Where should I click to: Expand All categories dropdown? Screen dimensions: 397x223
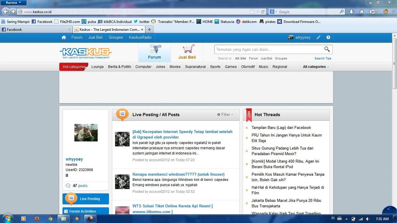[x=316, y=67]
